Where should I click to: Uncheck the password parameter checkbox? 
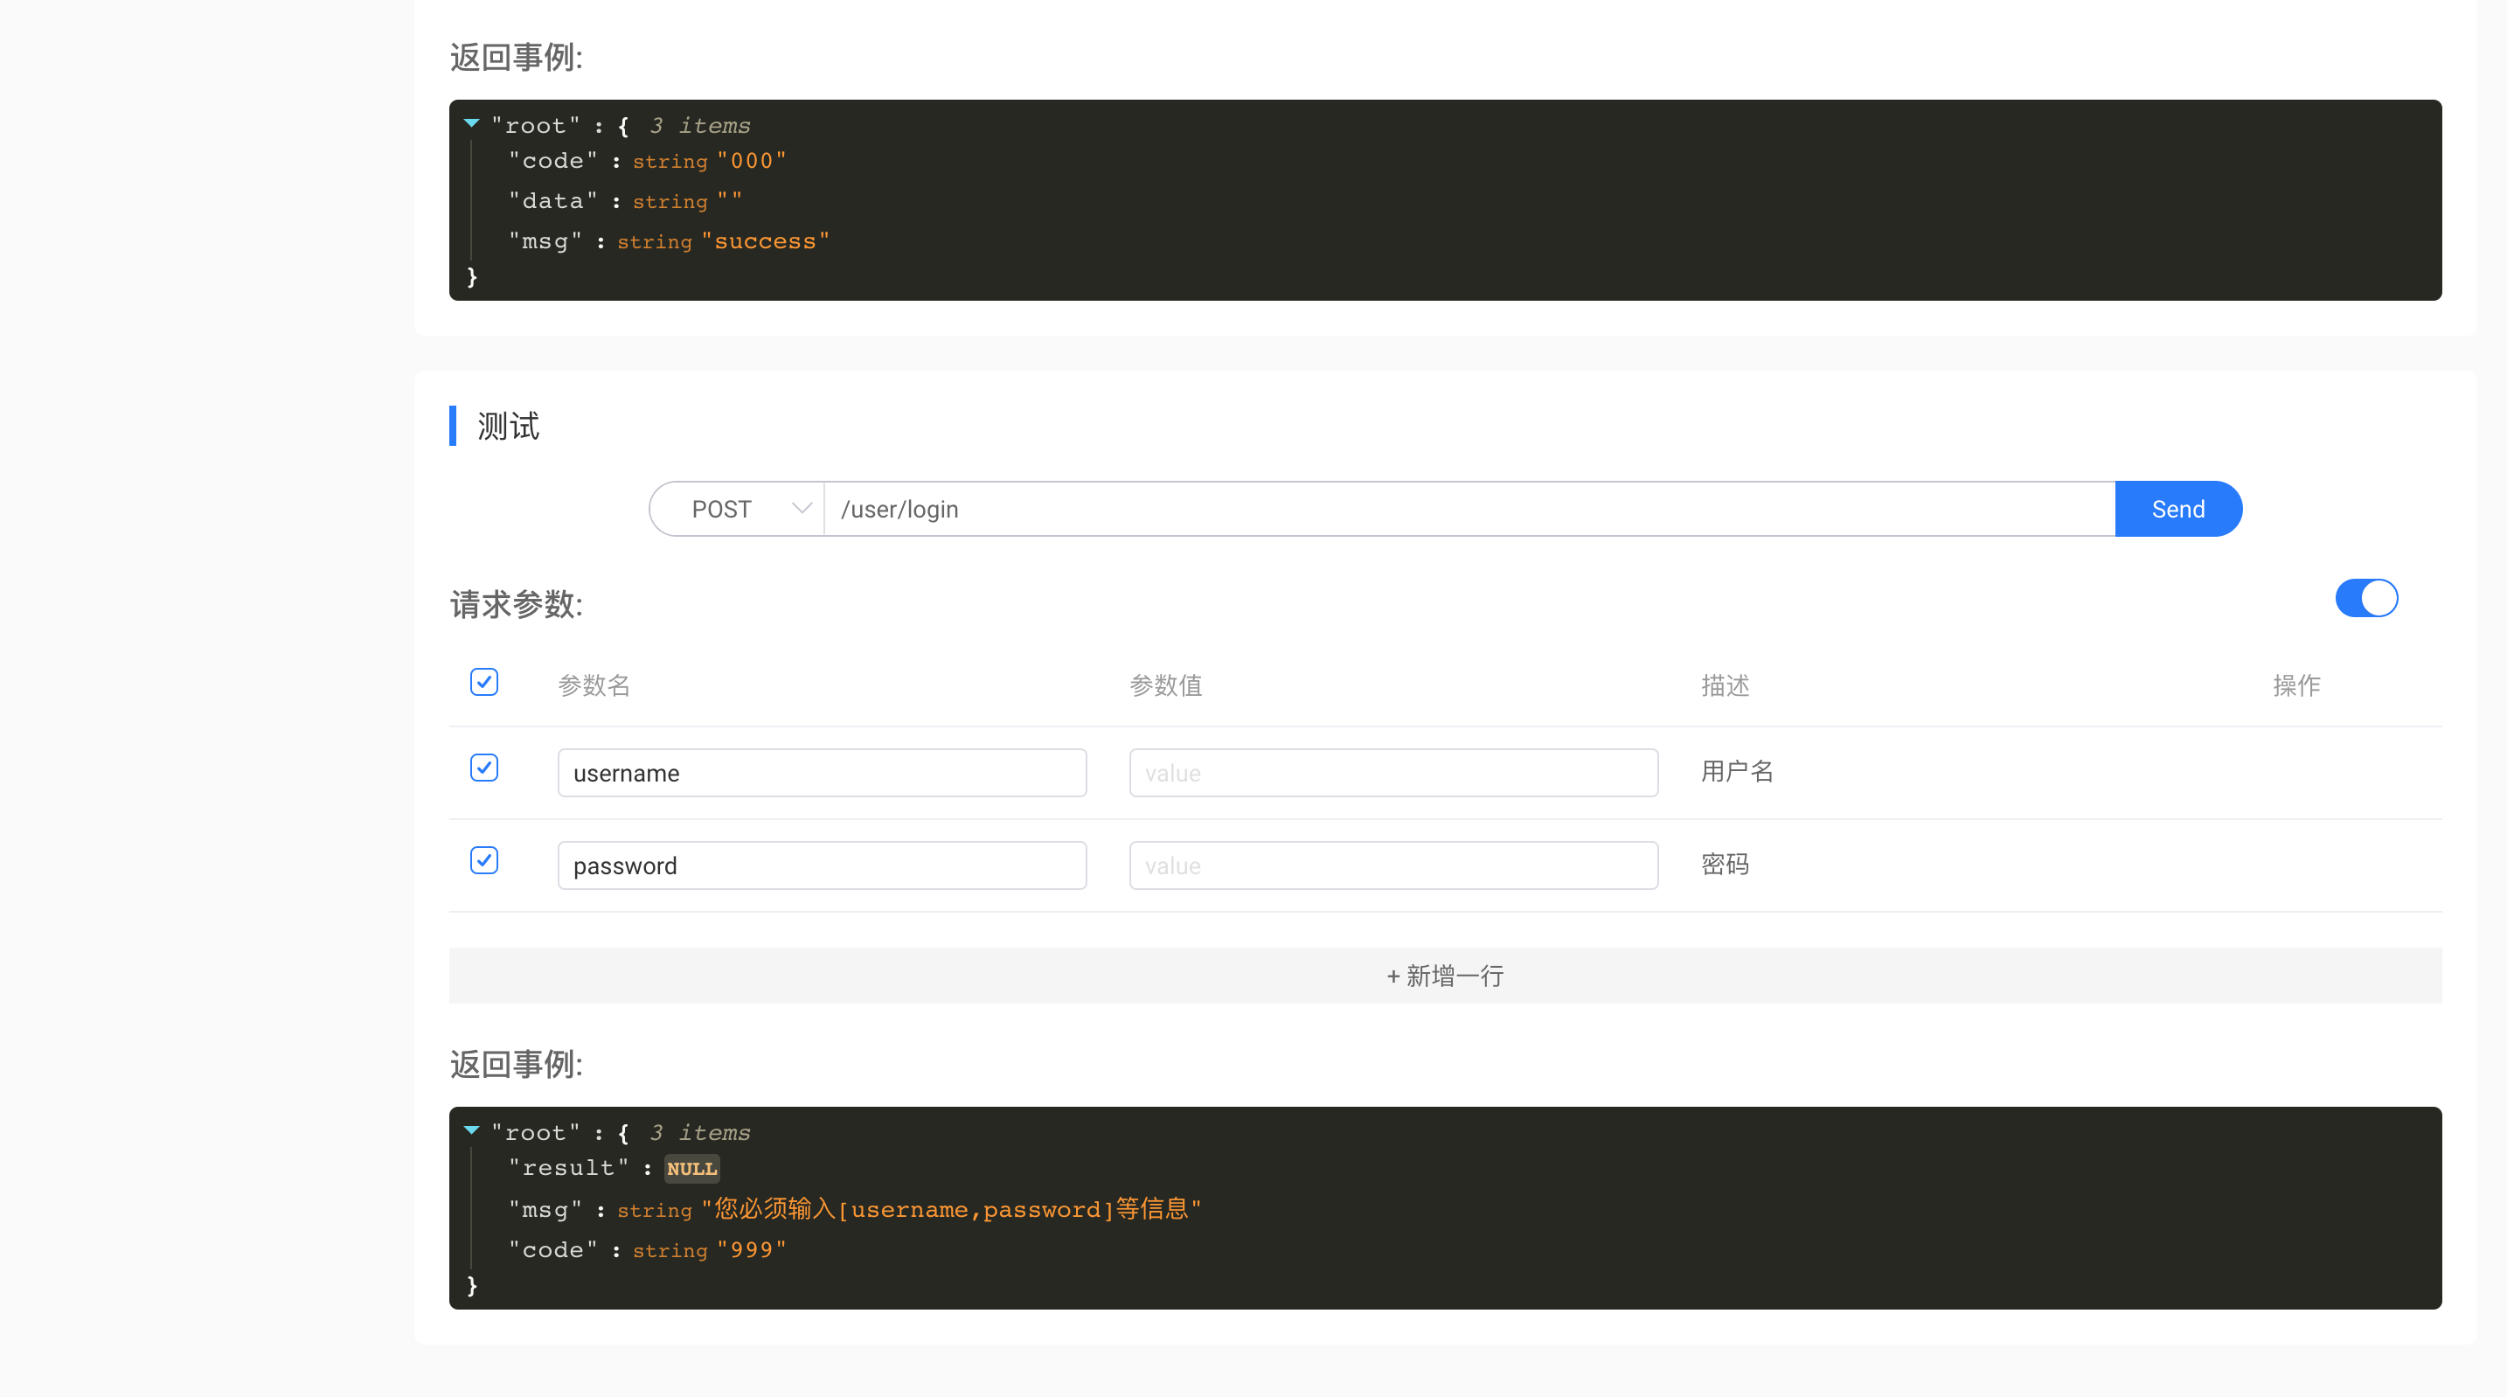click(x=483, y=860)
